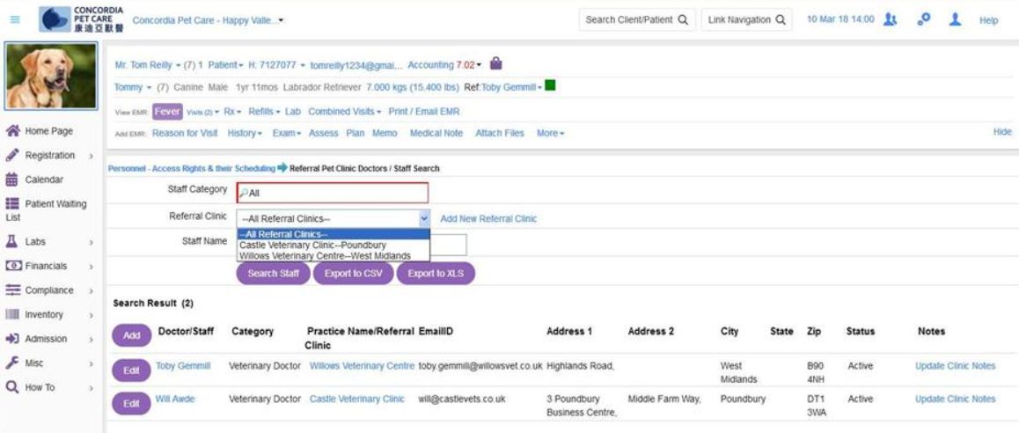Open the Rx menu
This screenshot has width=1019, height=433.
(x=232, y=112)
